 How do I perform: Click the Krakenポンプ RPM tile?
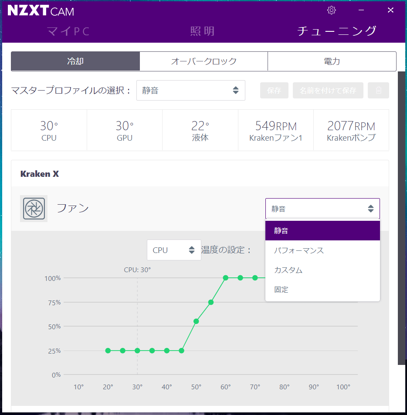point(351,130)
